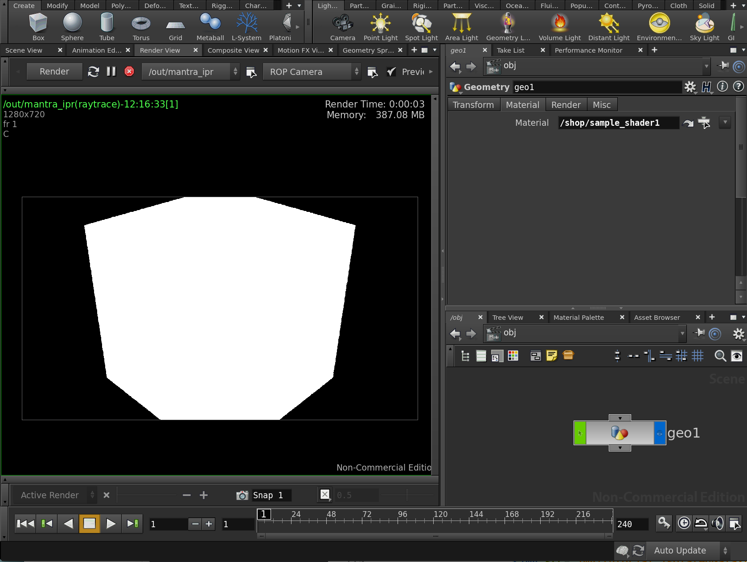Switch to the Composite View tab
The width and height of the screenshot is (747, 562).
pos(233,50)
